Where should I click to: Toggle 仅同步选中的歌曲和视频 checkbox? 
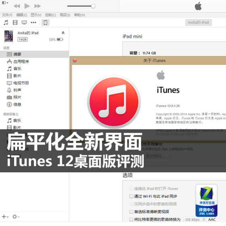pos(131,204)
